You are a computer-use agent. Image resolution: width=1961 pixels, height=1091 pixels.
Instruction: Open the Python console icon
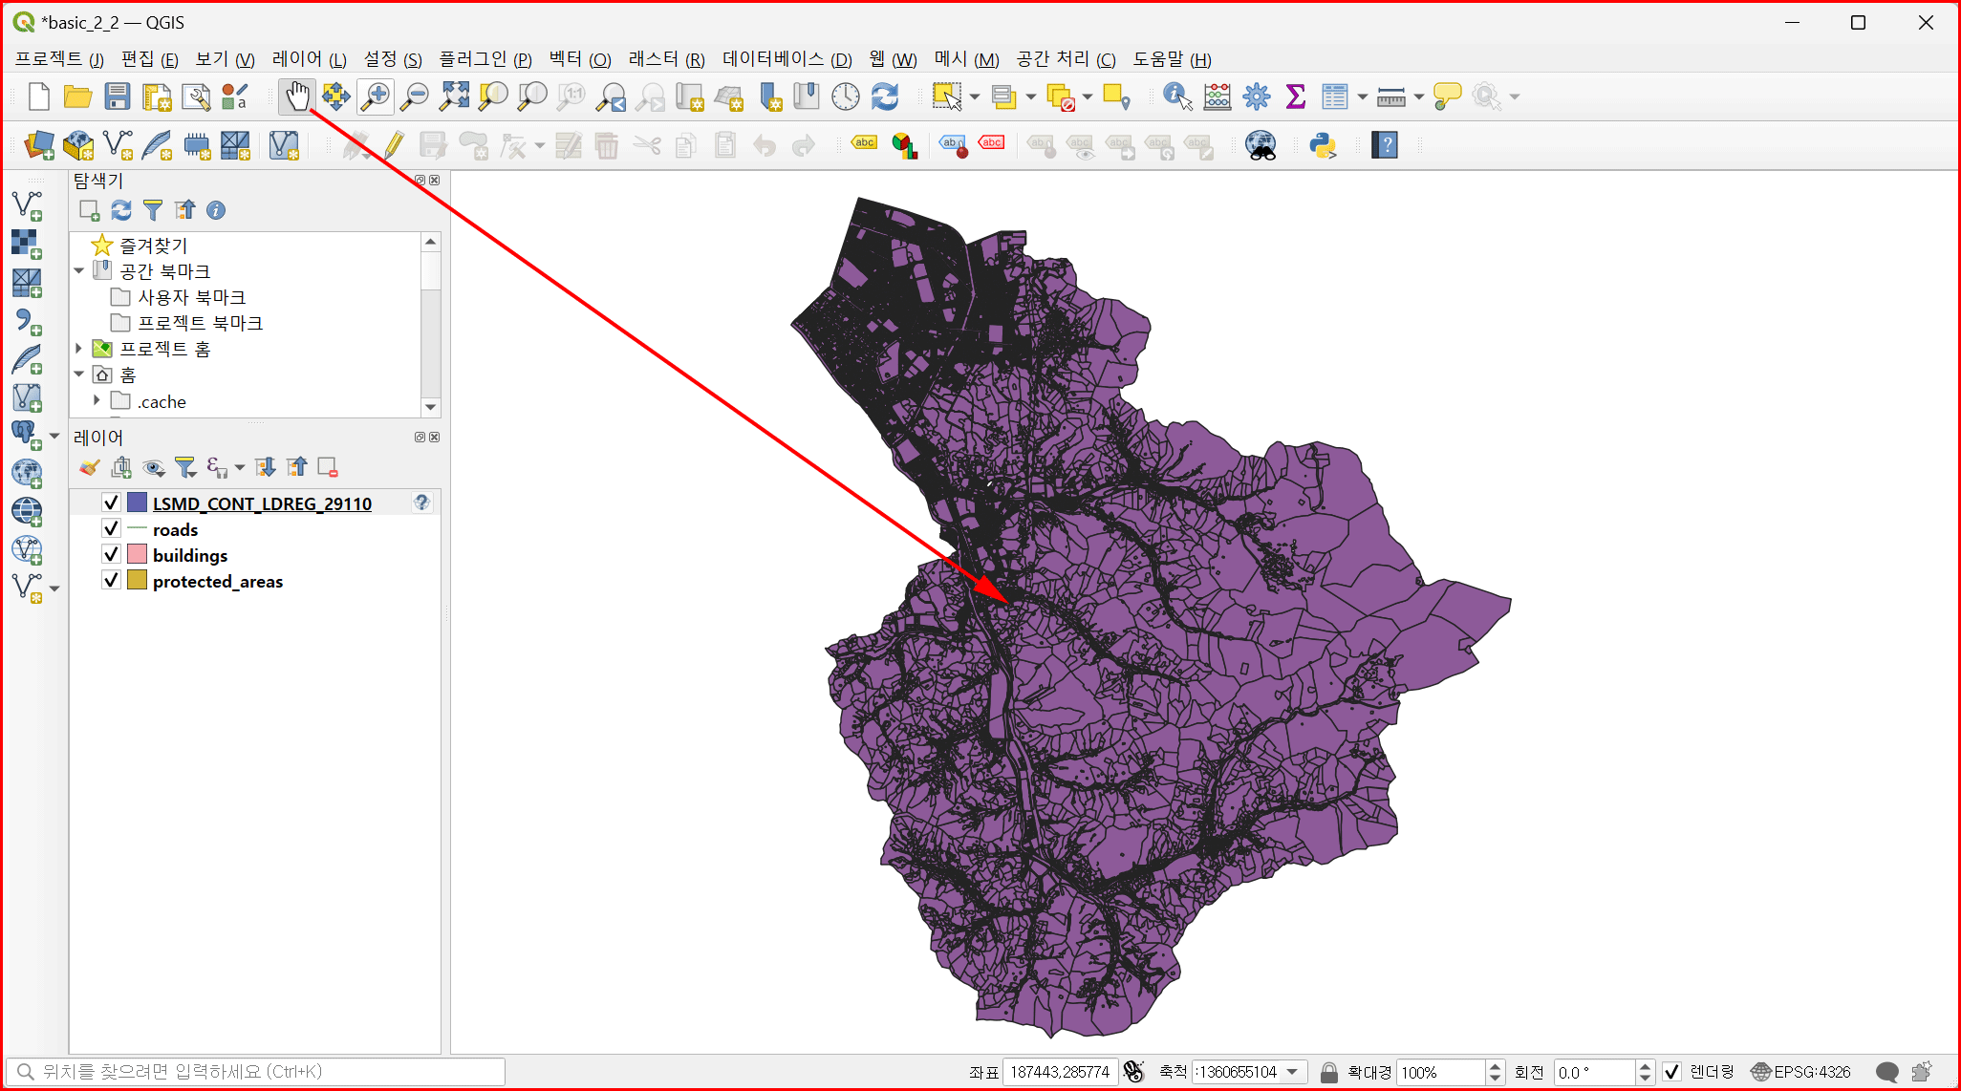coord(1323,145)
